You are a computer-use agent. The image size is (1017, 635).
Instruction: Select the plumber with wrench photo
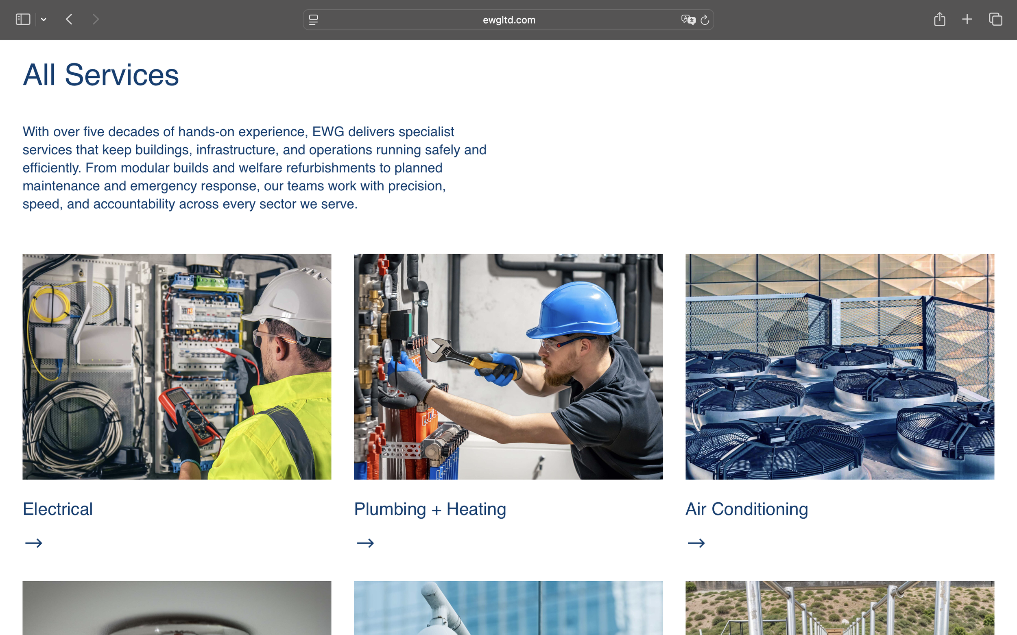(508, 366)
